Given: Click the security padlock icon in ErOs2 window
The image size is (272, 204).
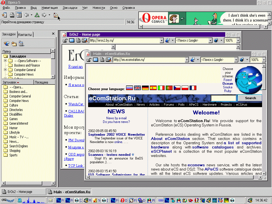Looking at the screenshot, I should pyautogui.click(x=65, y=41).
